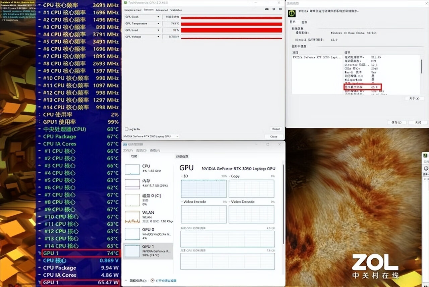Open the Video Decode graph dropdown
Viewport: 429px width, 287px height.
[x=230, y=202]
